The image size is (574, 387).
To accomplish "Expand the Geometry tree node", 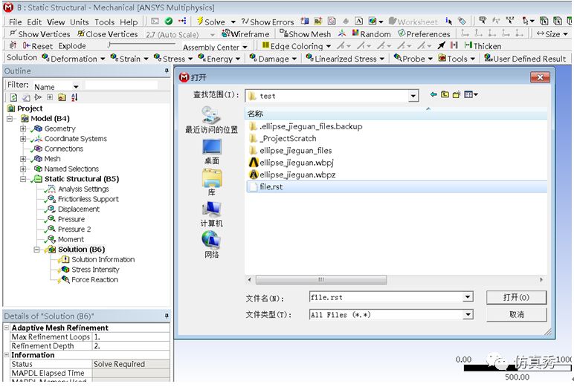I will coord(23,129).
